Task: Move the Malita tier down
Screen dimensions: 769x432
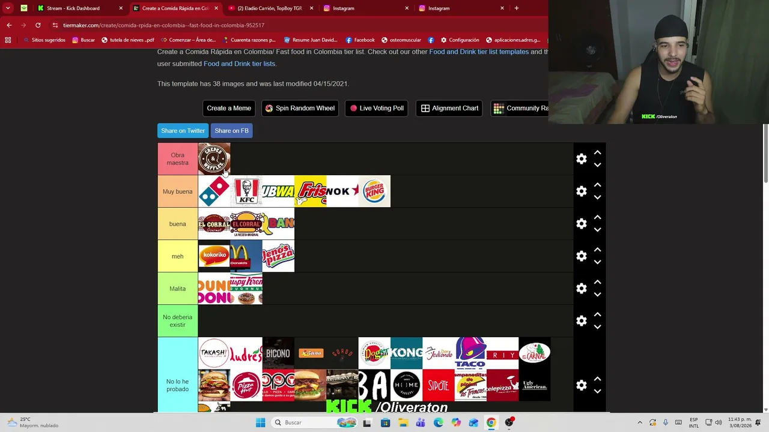Action: click(x=597, y=295)
